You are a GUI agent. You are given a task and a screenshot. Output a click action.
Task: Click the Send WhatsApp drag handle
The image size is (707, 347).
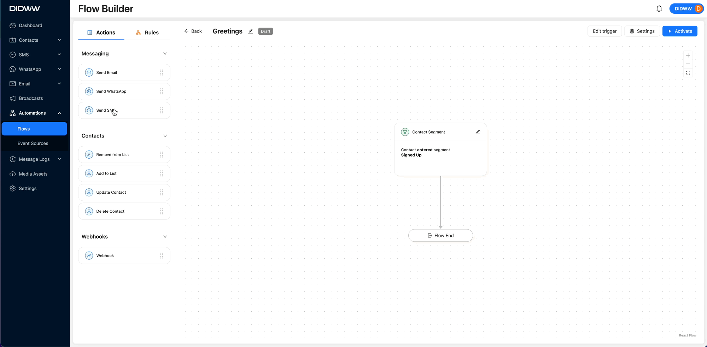pos(162,92)
